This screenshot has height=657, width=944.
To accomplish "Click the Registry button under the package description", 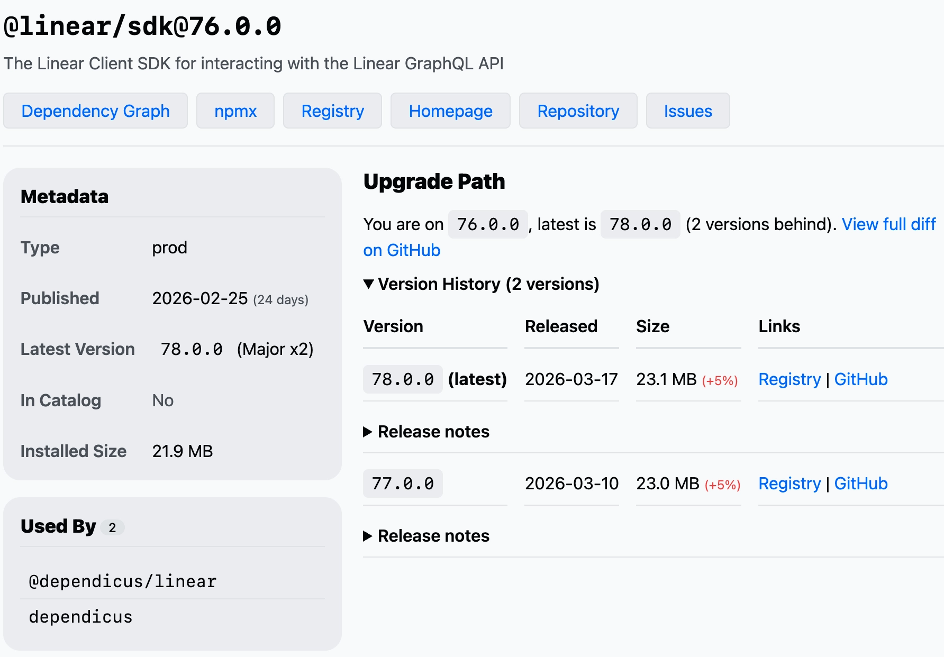I will (332, 111).
